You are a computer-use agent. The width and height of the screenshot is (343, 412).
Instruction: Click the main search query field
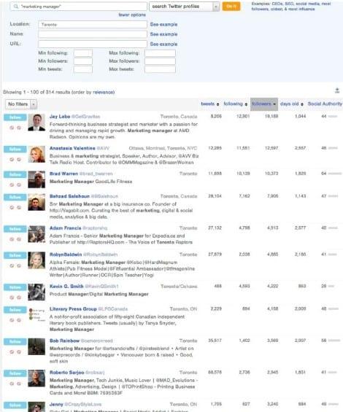click(x=79, y=7)
